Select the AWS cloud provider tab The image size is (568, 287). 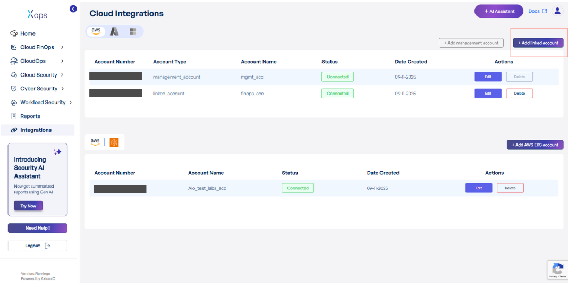pyautogui.click(x=96, y=31)
